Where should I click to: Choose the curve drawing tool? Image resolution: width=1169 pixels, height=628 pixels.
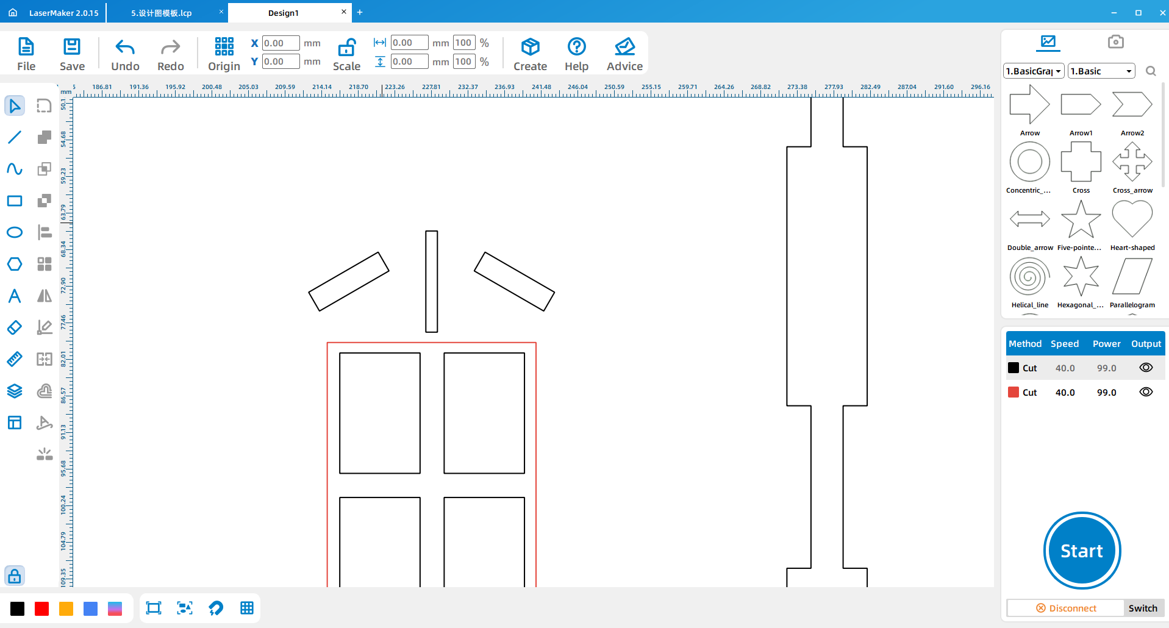[15, 169]
